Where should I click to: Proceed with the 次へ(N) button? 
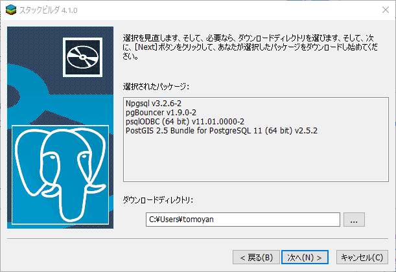[305, 257]
